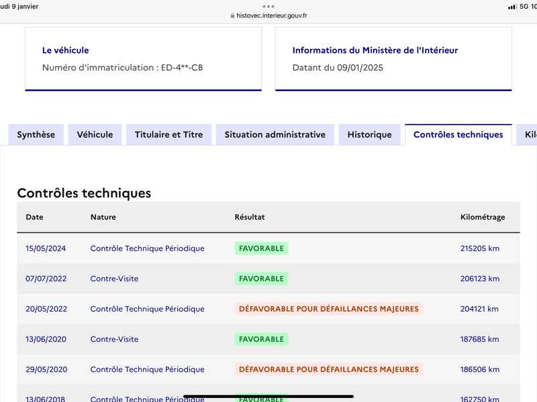Click 'Contre-Visite' in the 13/06/2020 row

pyautogui.click(x=114, y=339)
